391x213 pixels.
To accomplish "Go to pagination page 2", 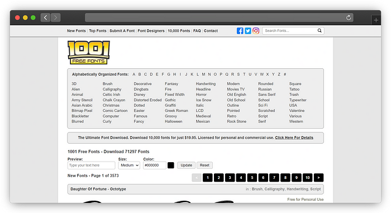I will coord(219,178).
